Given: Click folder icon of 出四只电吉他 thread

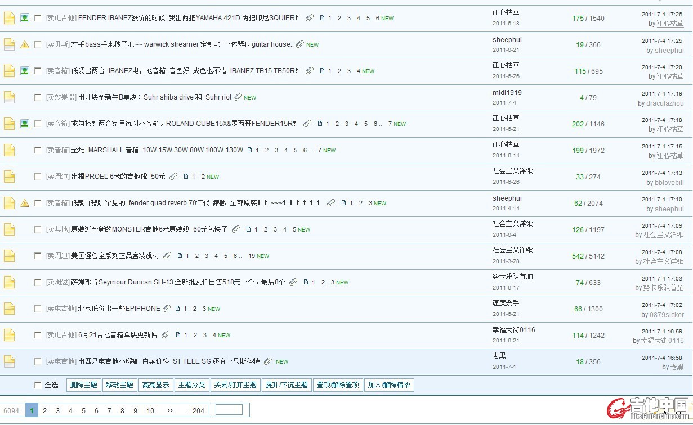Looking at the screenshot, I should 9,361.
